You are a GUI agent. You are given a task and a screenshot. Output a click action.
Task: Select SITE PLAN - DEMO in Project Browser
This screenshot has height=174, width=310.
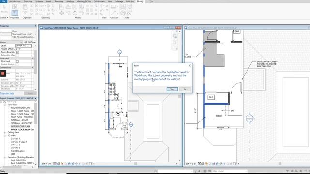(19, 120)
